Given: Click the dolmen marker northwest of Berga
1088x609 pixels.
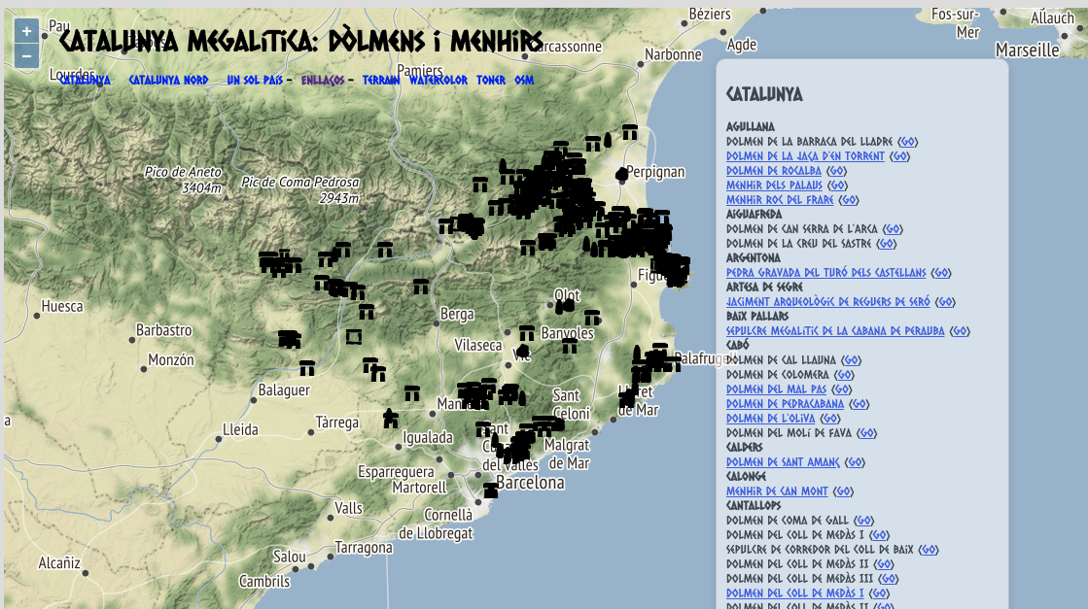Looking at the screenshot, I should [421, 287].
